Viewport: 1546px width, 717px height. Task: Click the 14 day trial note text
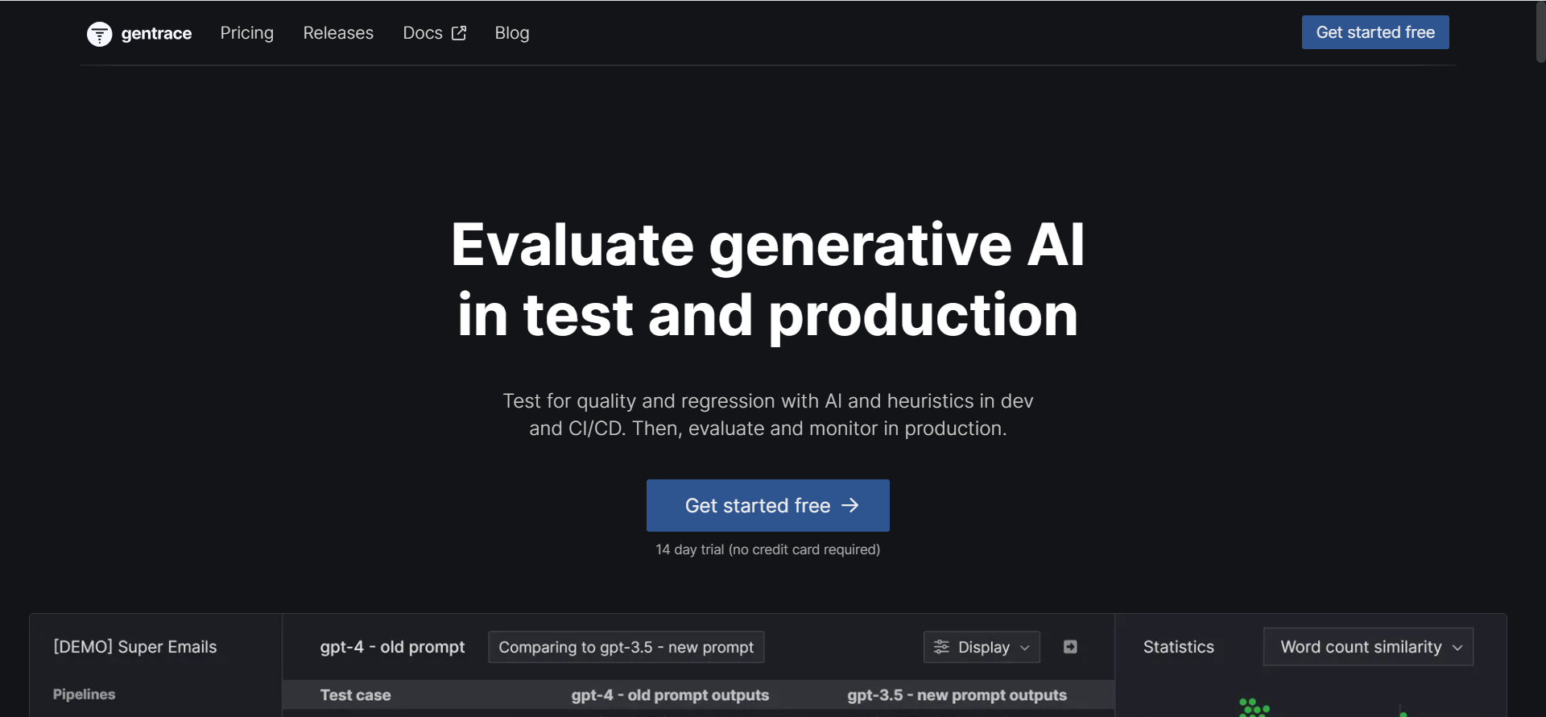[x=768, y=549]
